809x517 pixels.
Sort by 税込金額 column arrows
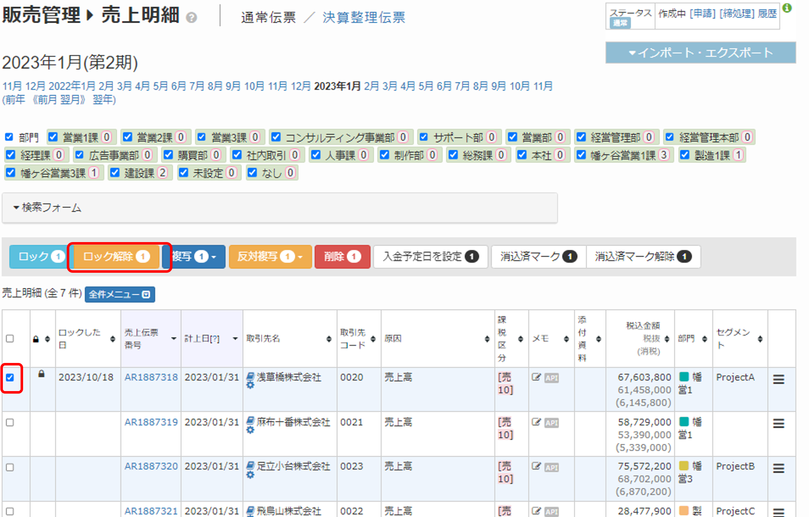666,339
